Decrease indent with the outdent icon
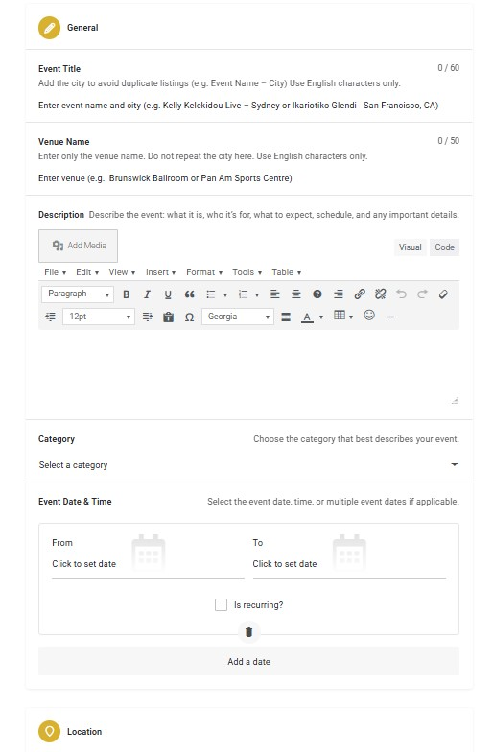Viewport: 493px width, 752px height. 50,317
